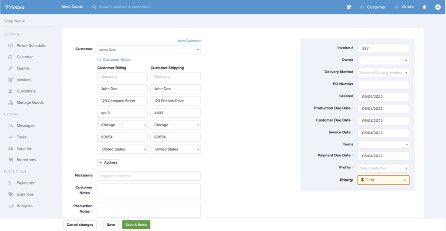Click the Storefronts cart icon
This screenshot has width=446, height=231.
click(x=11, y=160)
